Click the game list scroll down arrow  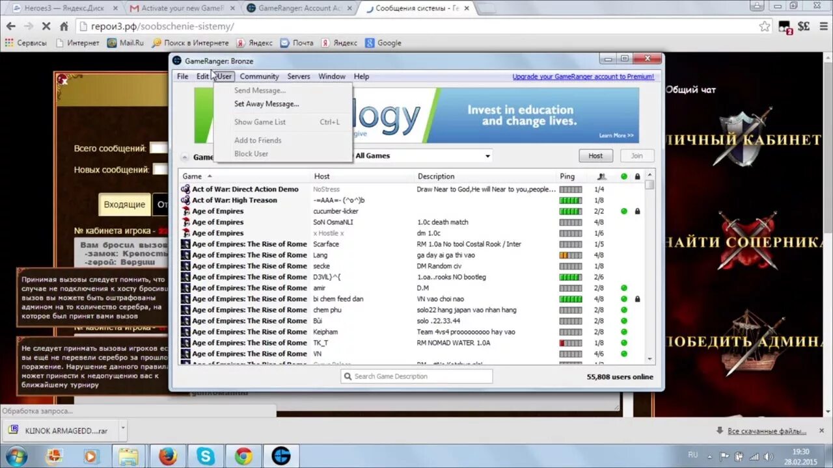pyautogui.click(x=649, y=359)
